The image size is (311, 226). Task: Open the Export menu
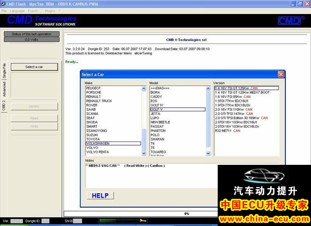coord(35,11)
